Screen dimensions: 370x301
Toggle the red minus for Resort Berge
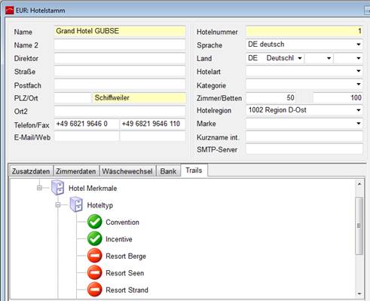tap(95, 256)
